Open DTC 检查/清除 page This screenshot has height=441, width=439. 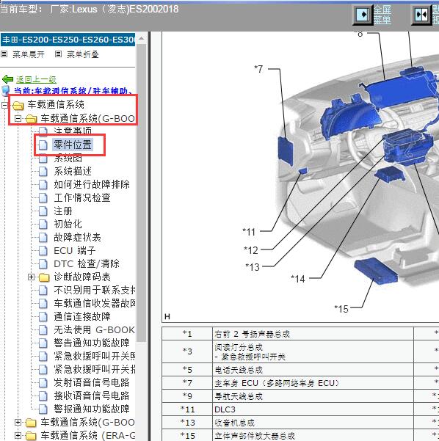pyautogui.click(x=87, y=264)
